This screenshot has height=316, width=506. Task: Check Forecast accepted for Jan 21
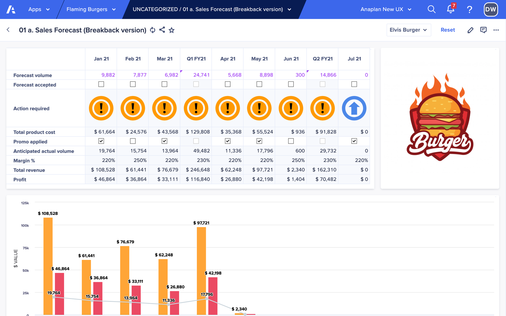pyautogui.click(x=101, y=84)
